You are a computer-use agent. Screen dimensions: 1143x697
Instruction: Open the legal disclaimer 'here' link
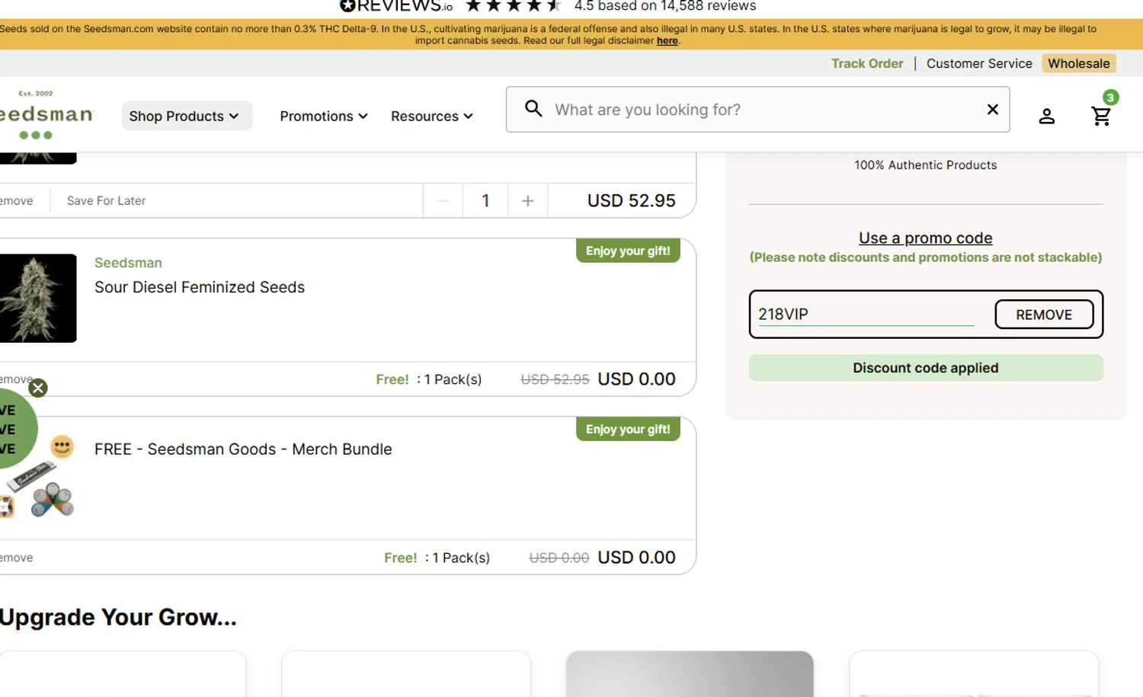tap(667, 40)
